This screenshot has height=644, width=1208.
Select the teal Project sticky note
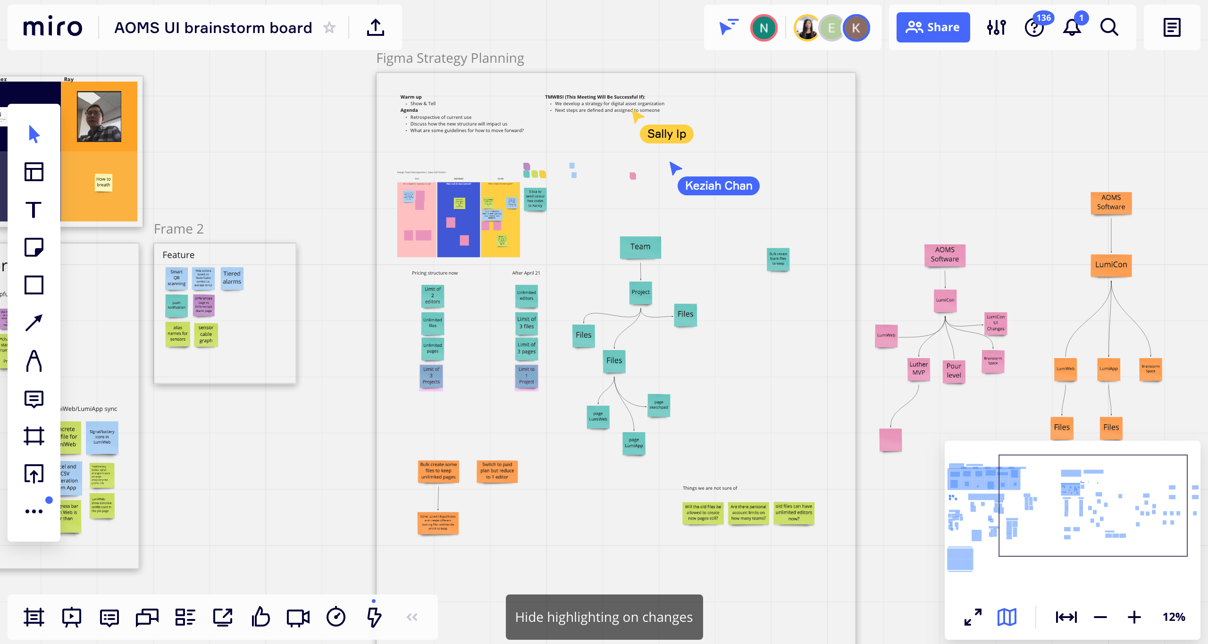point(641,293)
